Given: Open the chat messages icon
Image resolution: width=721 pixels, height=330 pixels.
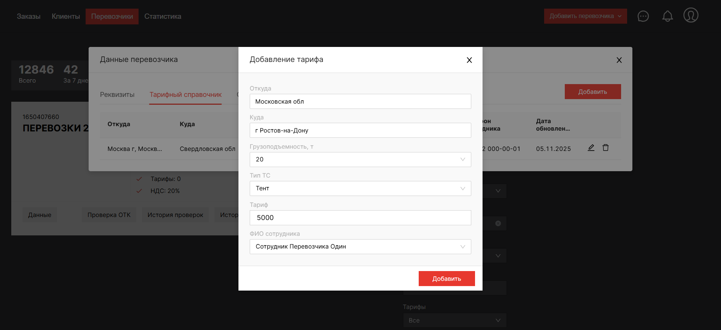Looking at the screenshot, I should tap(643, 16).
